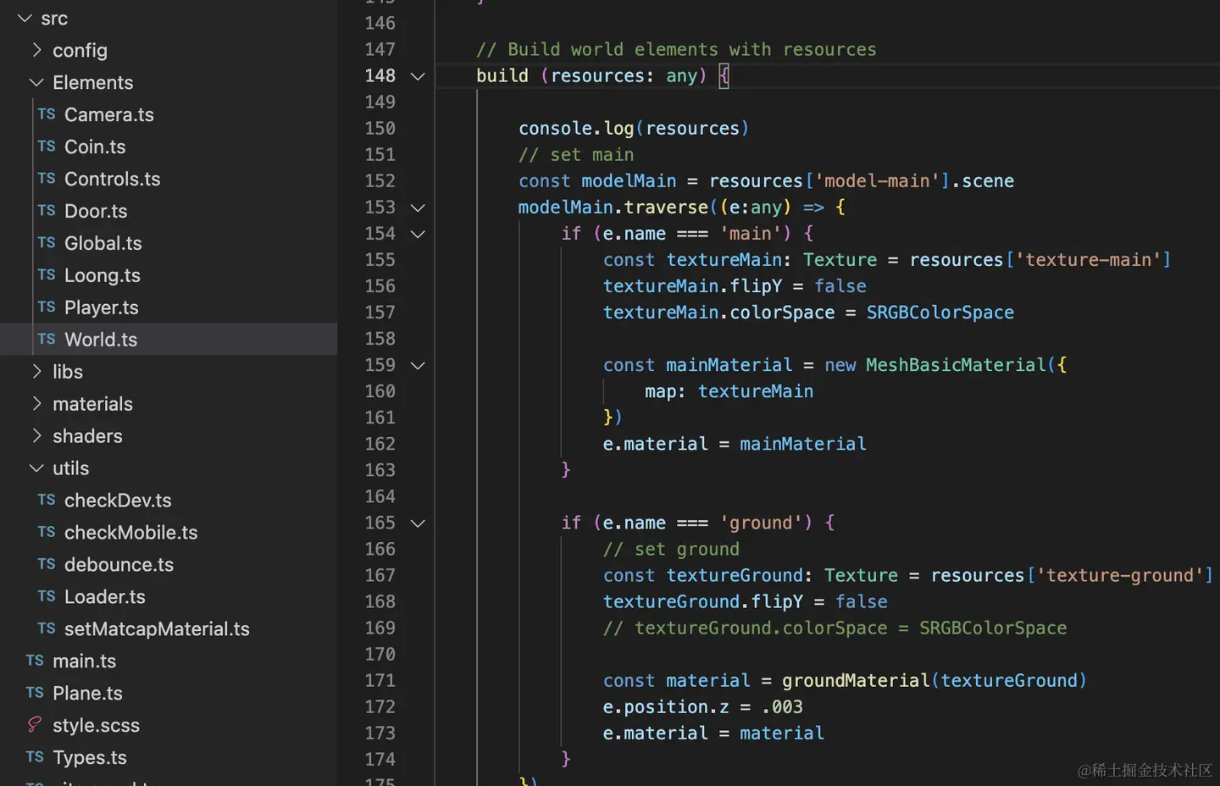The width and height of the screenshot is (1220, 786).
Task: Open Door.ts file
Action: (96, 211)
